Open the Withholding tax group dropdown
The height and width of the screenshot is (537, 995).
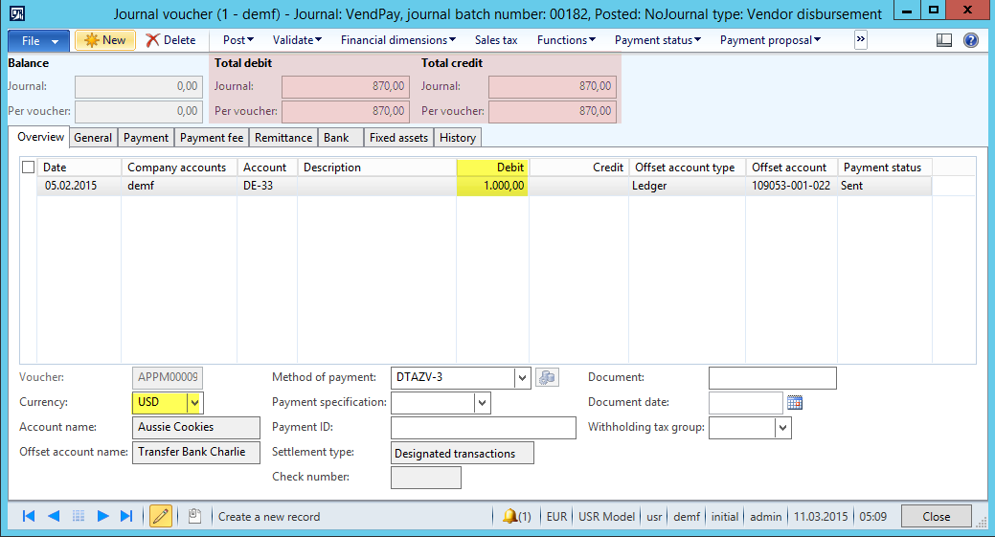[782, 428]
